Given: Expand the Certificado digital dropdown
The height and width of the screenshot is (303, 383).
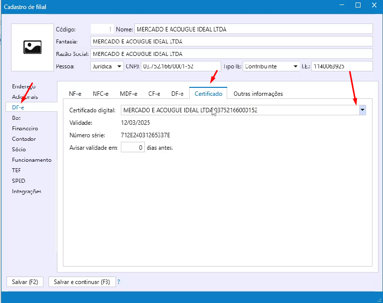Looking at the screenshot, I should tap(363, 110).
